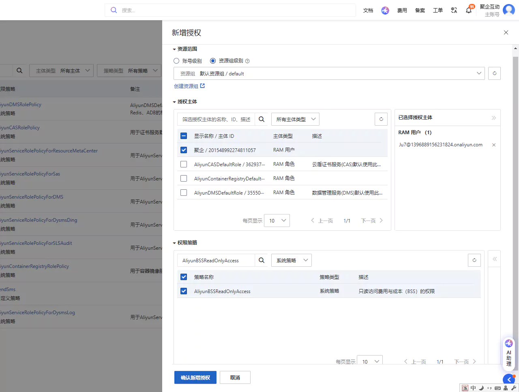Refresh the resource group list

pos(494,73)
